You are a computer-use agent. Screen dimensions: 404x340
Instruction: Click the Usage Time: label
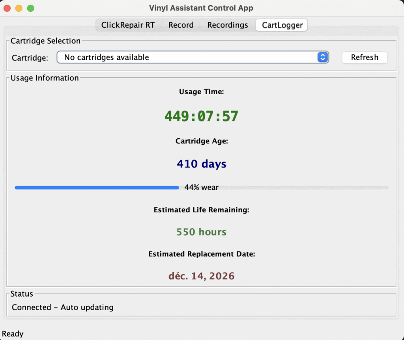[x=202, y=92]
